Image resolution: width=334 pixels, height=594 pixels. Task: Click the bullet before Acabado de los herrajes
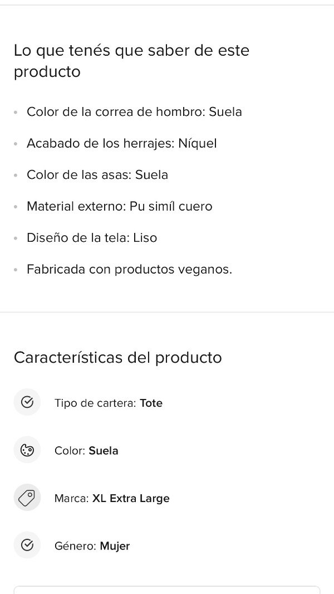coord(16,143)
